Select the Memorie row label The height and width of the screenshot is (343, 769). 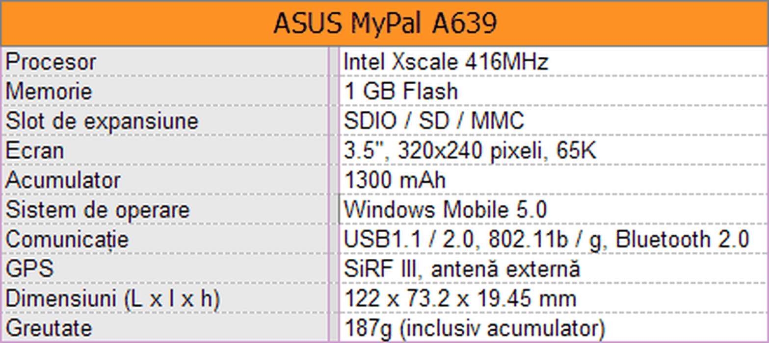[x=49, y=92]
